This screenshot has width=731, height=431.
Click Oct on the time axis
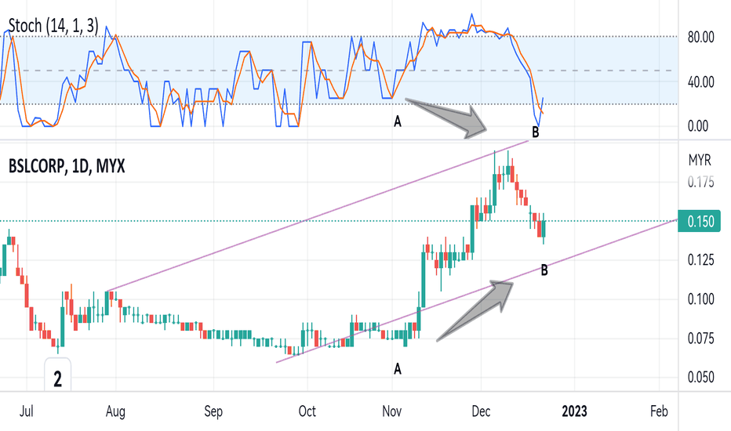pyautogui.click(x=307, y=411)
